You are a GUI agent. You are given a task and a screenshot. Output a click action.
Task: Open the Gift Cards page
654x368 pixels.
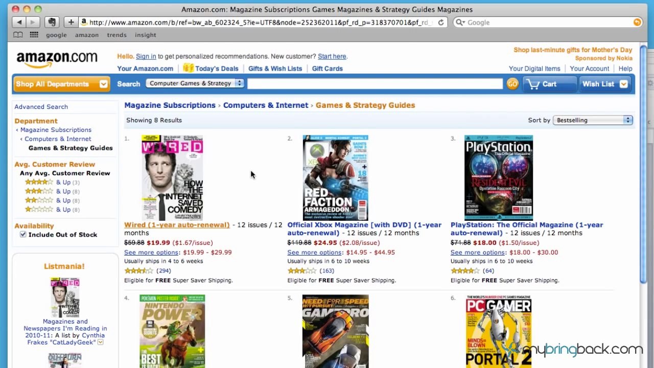point(327,68)
